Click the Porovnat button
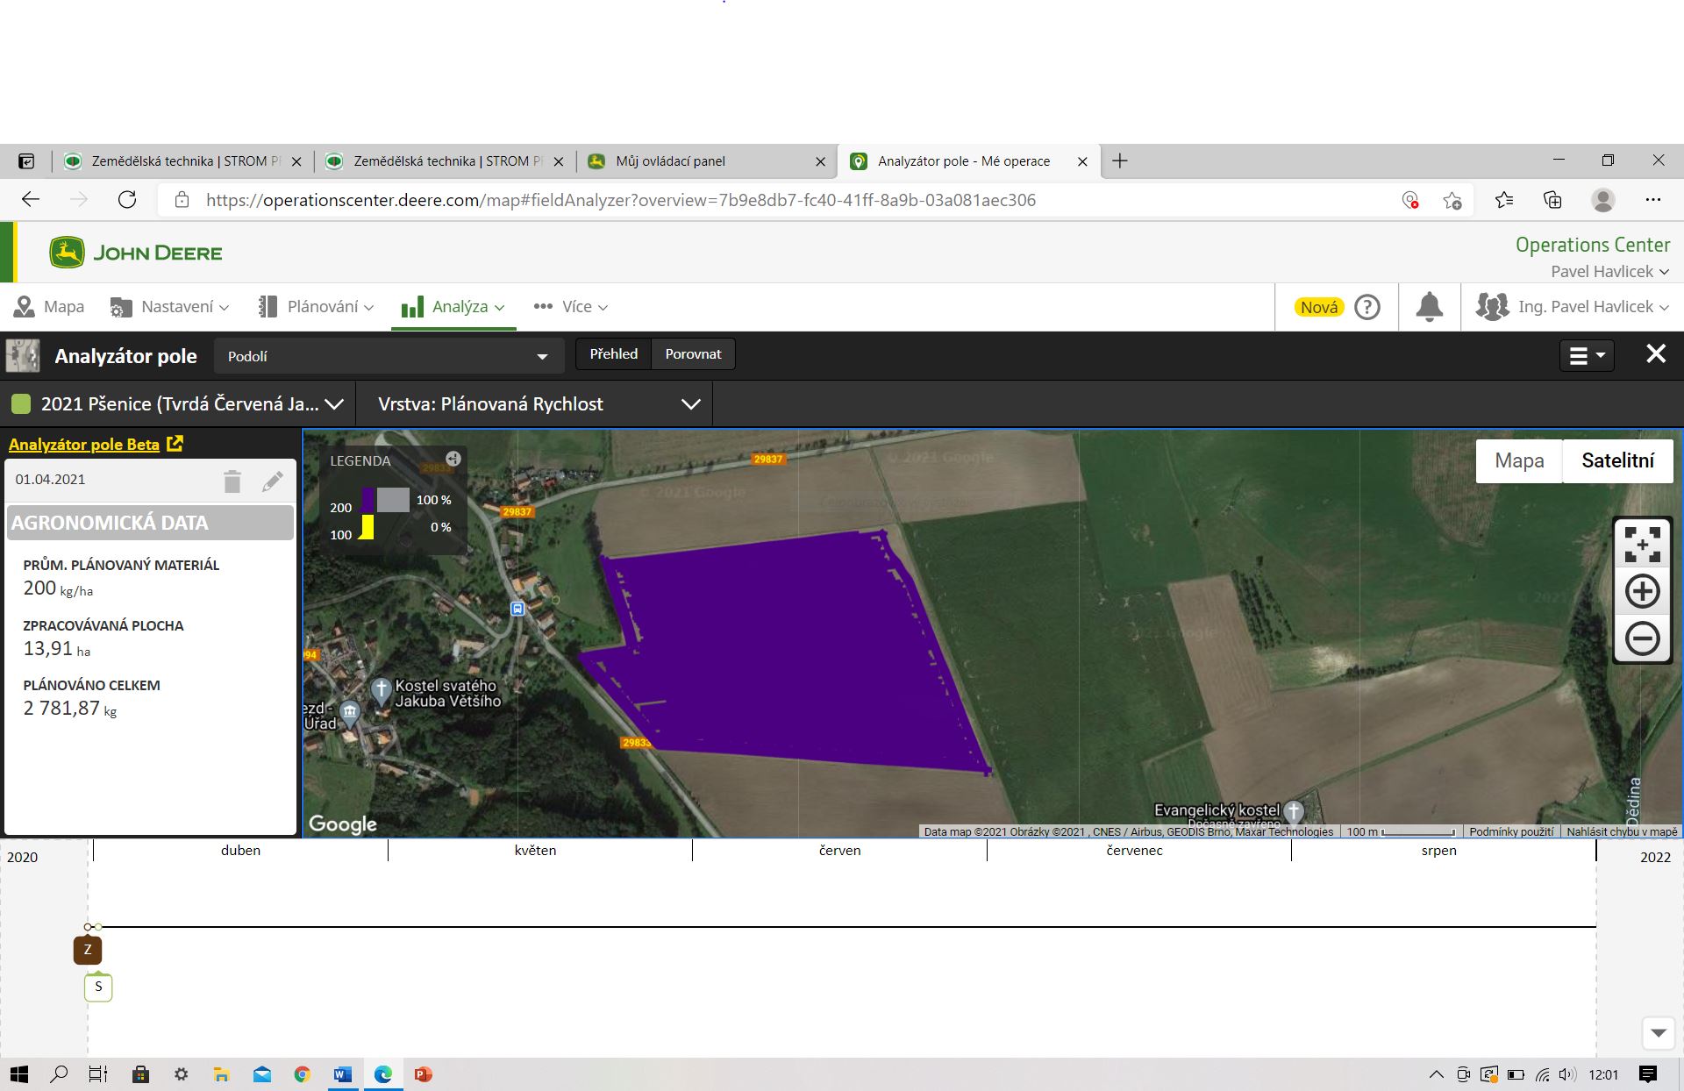Image resolution: width=1684 pixels, height=1091 pixels. (x=693, y=354)
